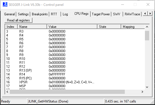Image resolution: width=155 pixels, height=105 pixels.
Task: Click the horizontal scrollbar thumb
Action: (67, 92)
